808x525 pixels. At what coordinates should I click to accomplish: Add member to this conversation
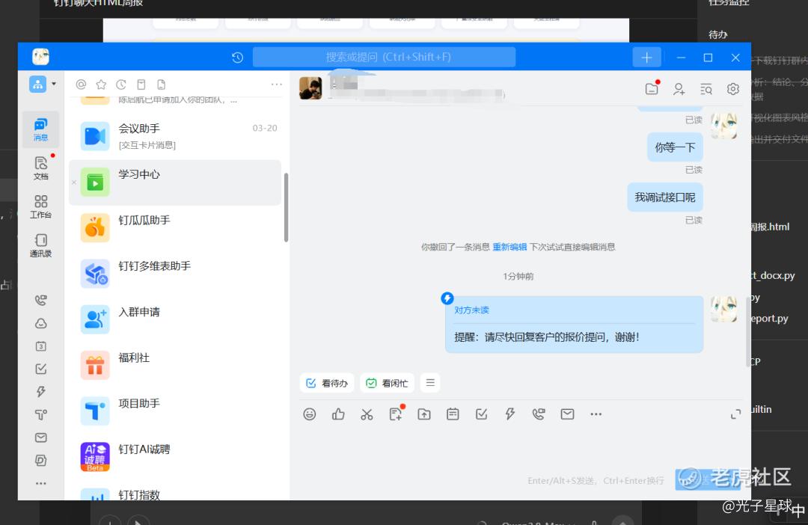pyautogui.click(x=679, y=89)
